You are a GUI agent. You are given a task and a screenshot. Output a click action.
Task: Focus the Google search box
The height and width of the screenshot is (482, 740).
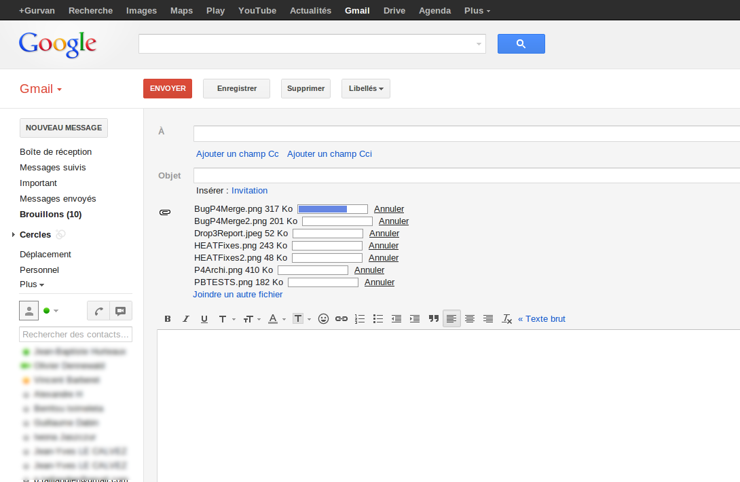pyautogui.click(x=312, y=44)
